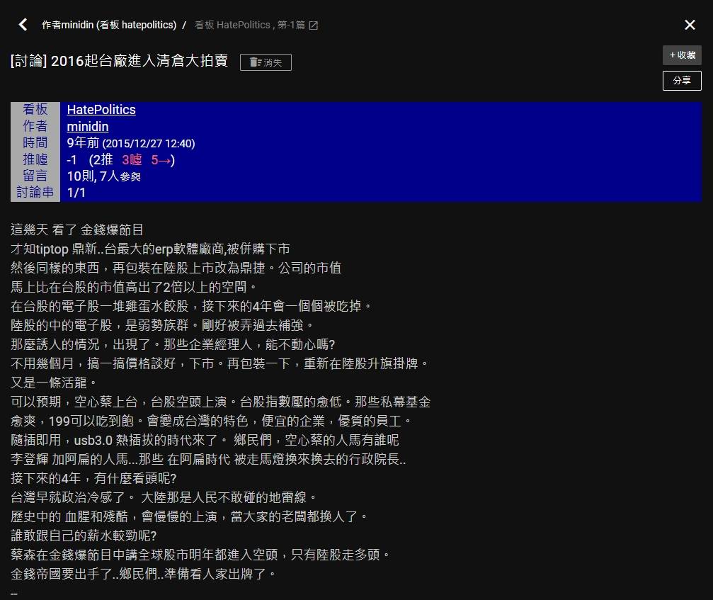Click the line starting 在台股的電子股
This screenshot has height=600, width=713.
191,306
